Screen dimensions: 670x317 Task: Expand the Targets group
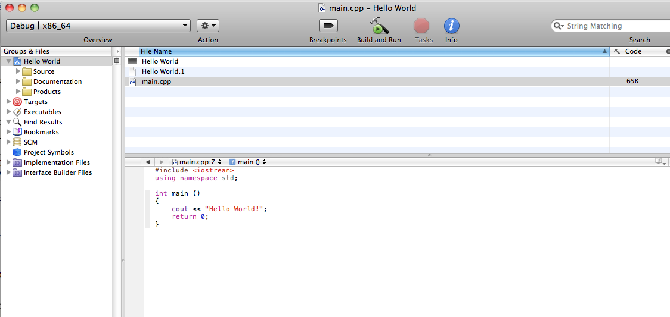(8, 102)
